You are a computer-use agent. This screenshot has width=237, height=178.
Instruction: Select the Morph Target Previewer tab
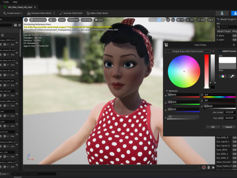tap(227, 19)
